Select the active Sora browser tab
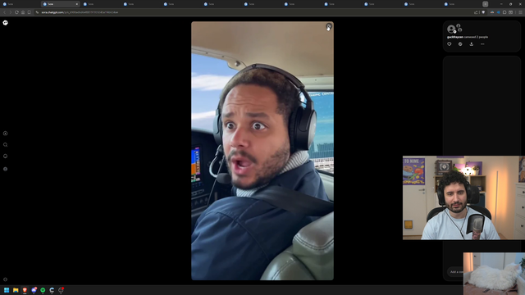 (60, 4)
